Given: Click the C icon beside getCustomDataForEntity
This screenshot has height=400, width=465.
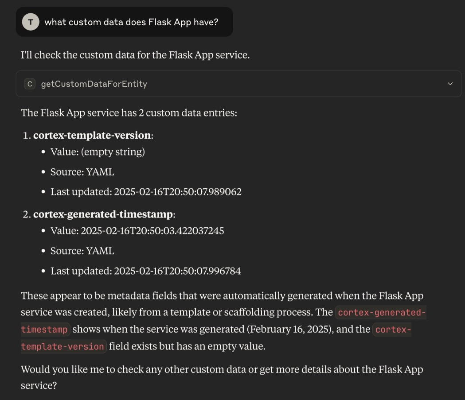Looking at the screenshot, I should point(30,84).
